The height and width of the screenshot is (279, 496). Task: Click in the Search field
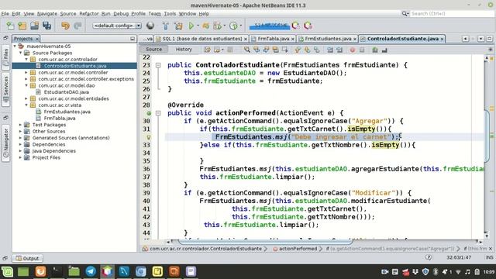tap(452, 14)
